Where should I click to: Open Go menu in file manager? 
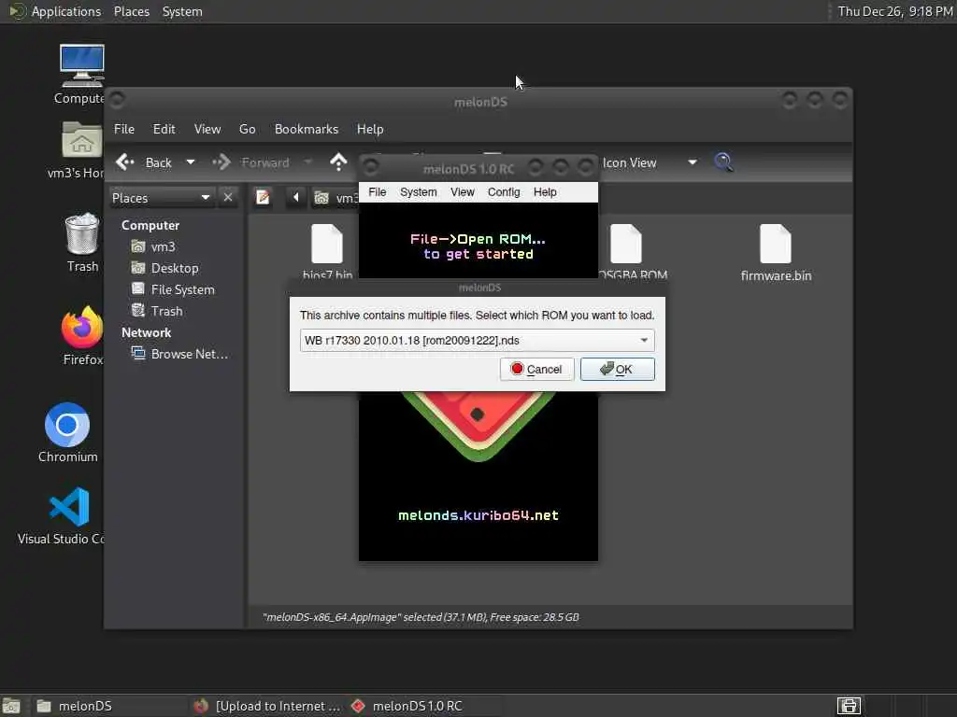point(247,129)
